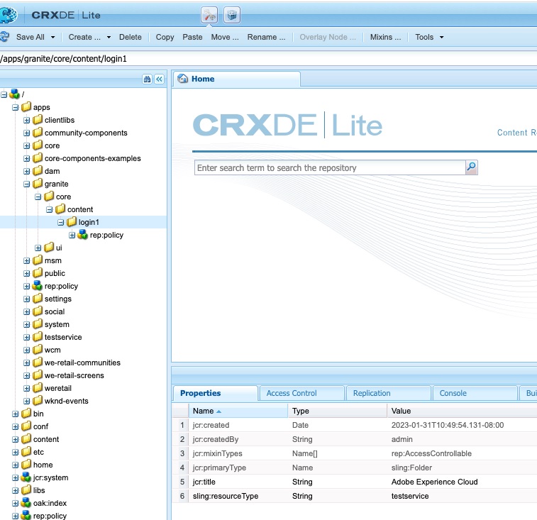Open the Tools dropdown arrow
Viewport: 537px width, 520px height.
coord(442,37)
